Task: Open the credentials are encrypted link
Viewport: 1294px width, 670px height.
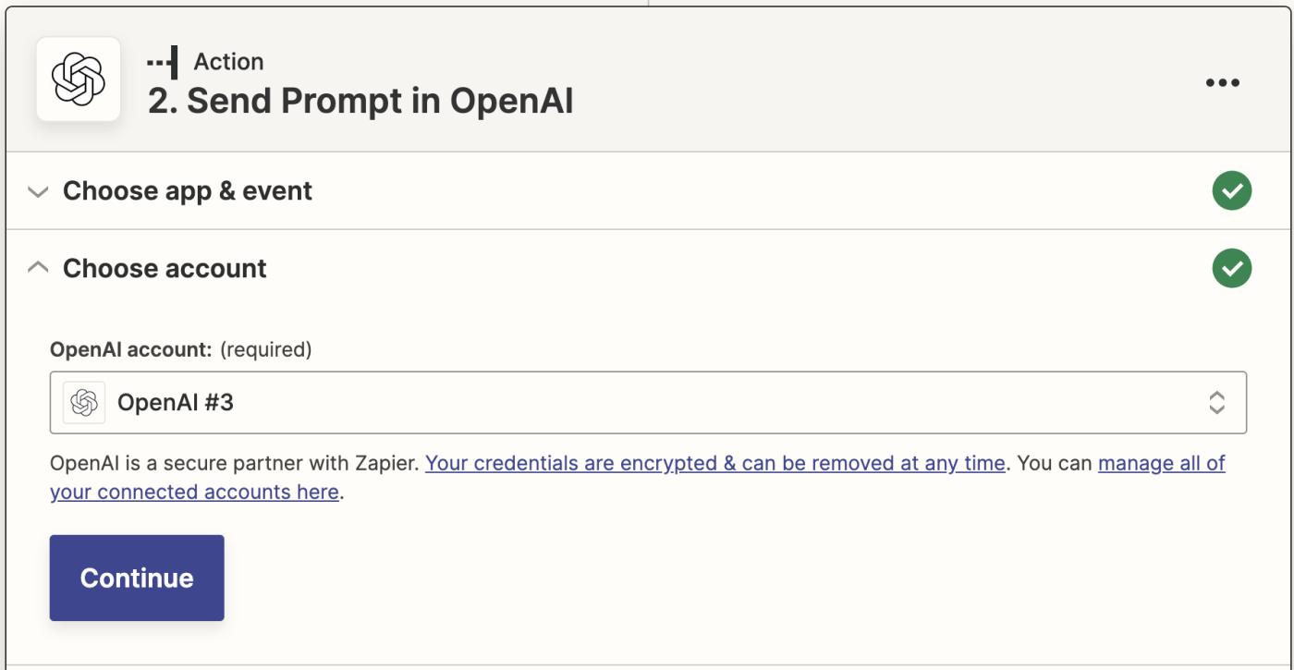Action: click(714, 463)
